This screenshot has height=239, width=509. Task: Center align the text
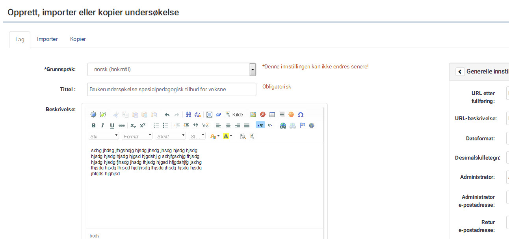coord(228,125)
